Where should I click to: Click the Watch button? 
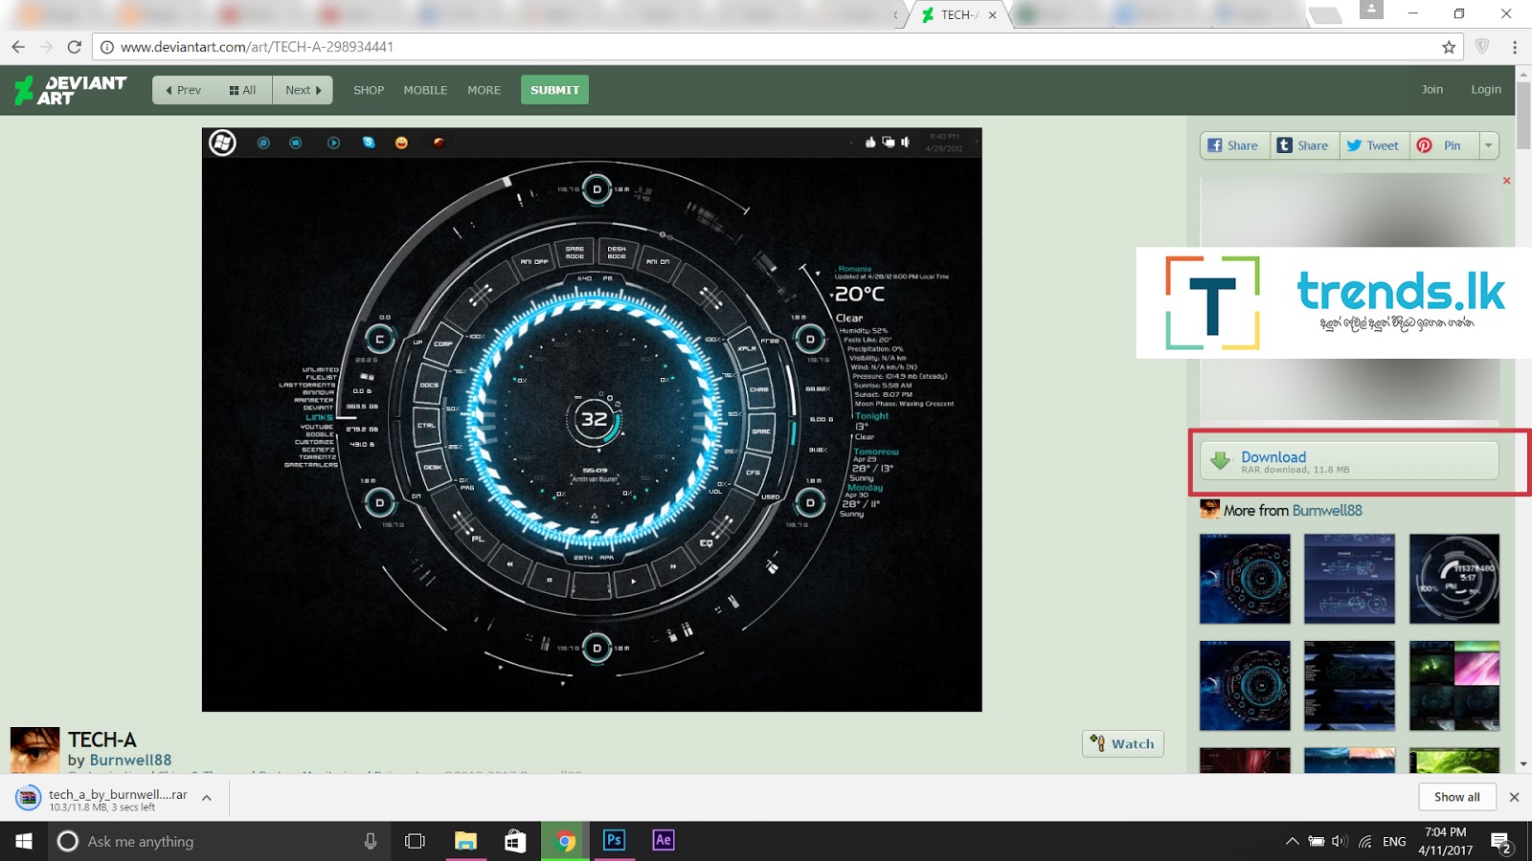tap(1123, 743)
